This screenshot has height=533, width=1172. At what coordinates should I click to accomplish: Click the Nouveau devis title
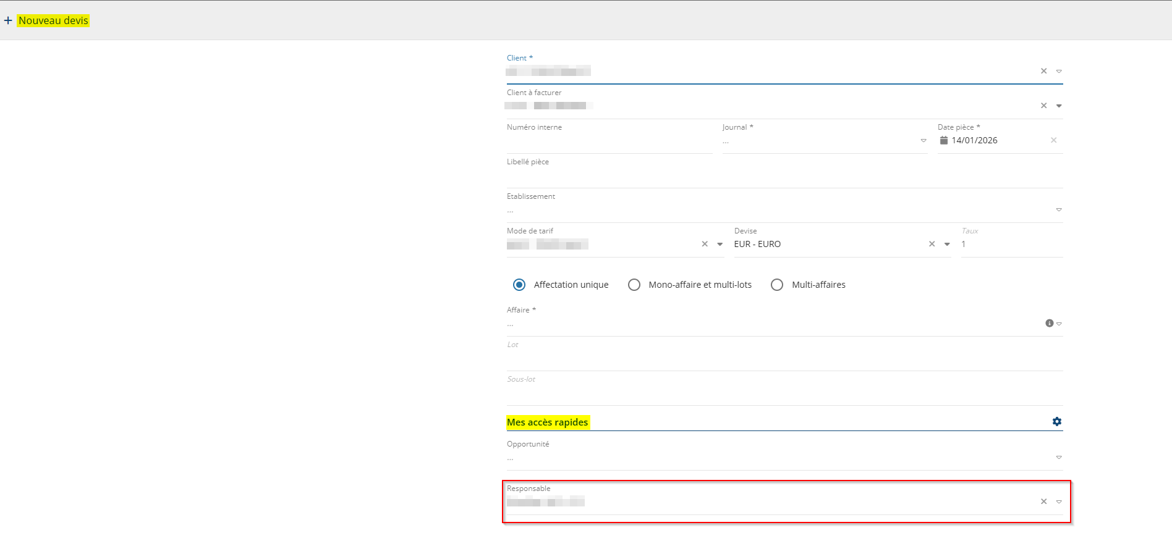[53, 20]
